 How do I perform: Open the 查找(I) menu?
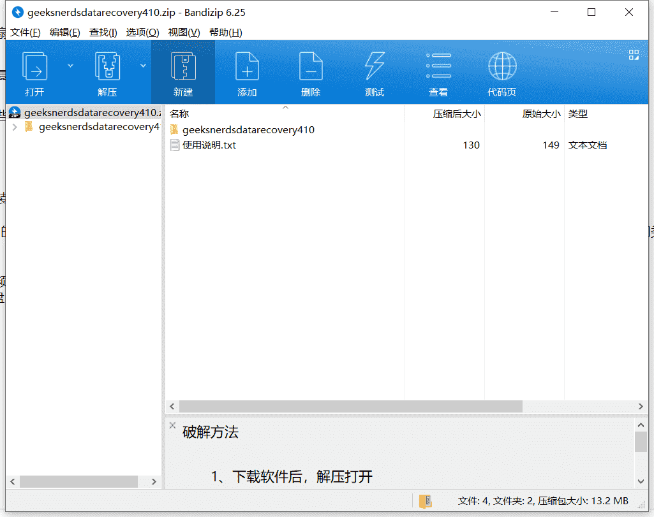(103, 33)
